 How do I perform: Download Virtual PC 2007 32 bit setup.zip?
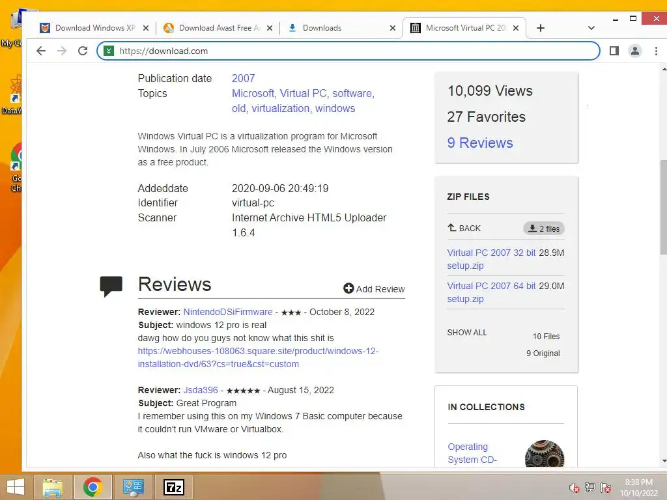click(x=491, y=259)
